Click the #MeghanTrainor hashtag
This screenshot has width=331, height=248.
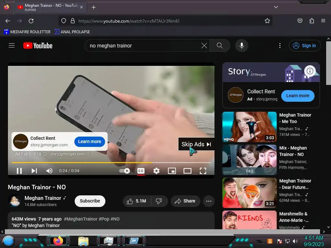click(x=80, y=219)
